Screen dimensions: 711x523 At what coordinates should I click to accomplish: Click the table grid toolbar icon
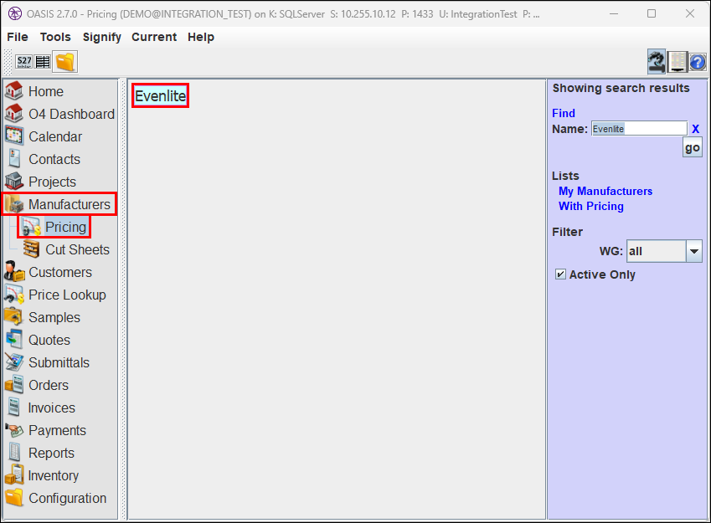click(43, 62)
